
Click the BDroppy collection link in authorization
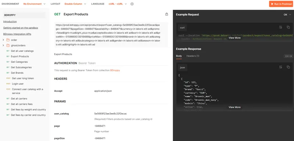115,70
